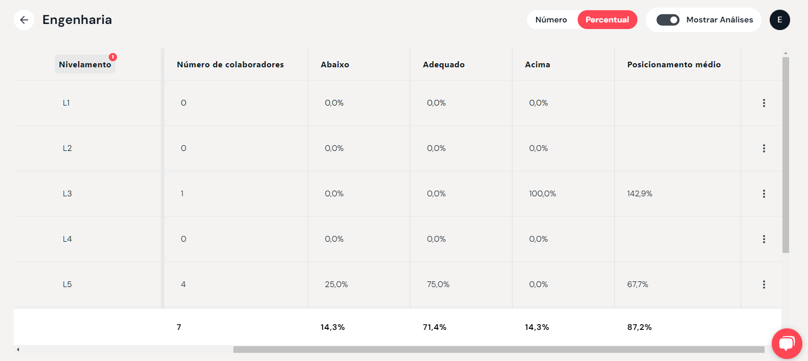Switch view to Número
808x361 pixels.
[551, 20]
